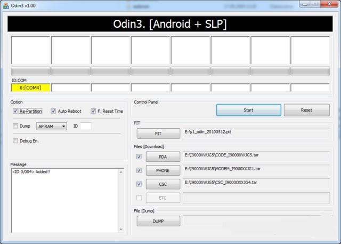Click the Start button
The width and height of the screenshot is (341, 244).
(x=249, y=110)
